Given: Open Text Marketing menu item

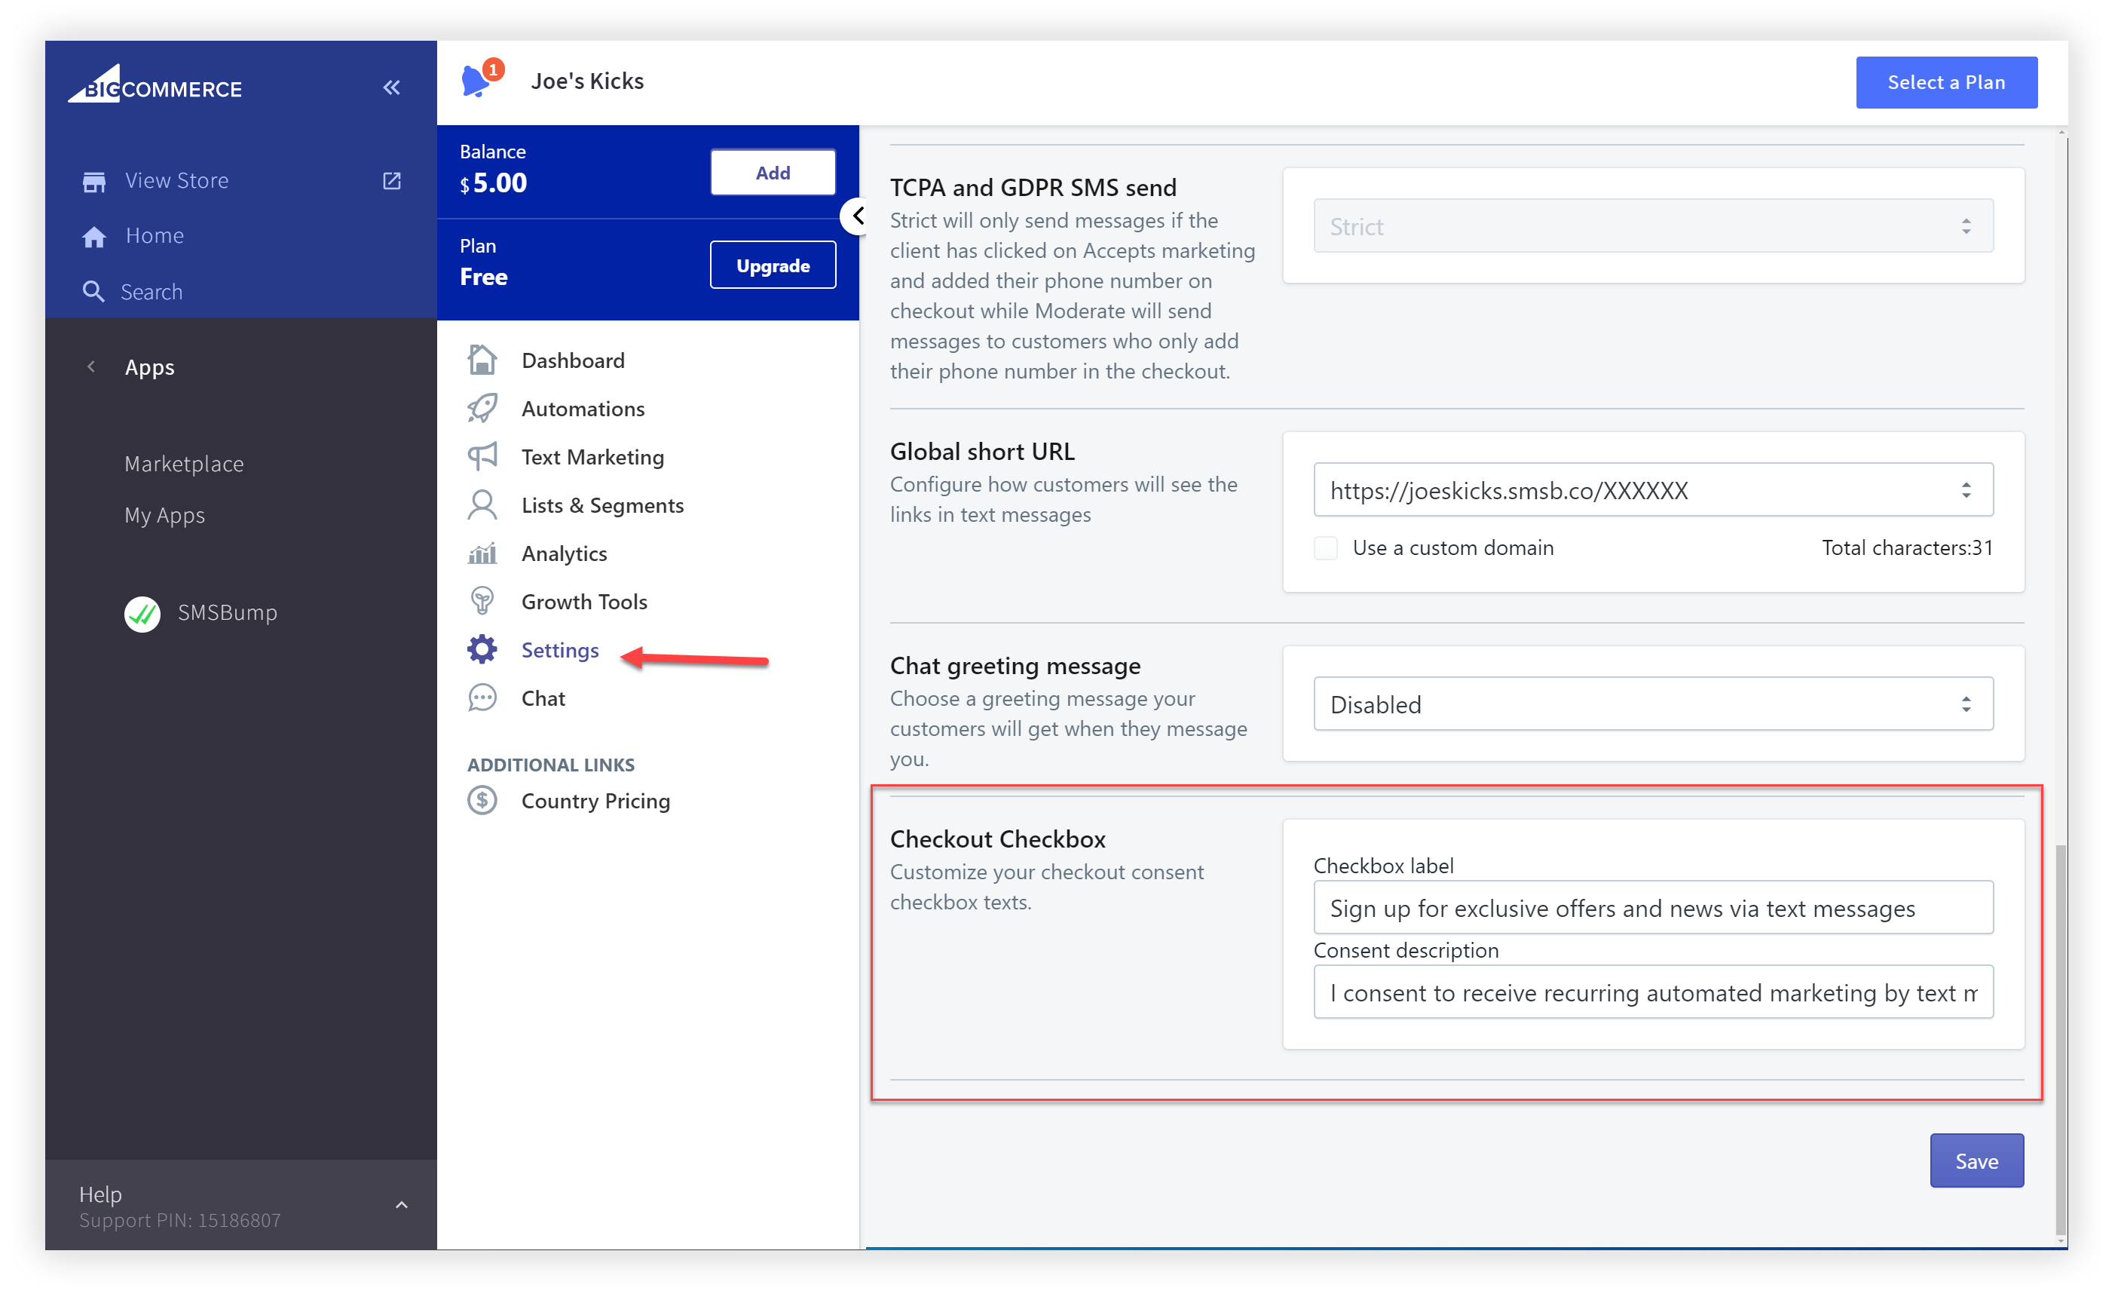Looking at the screenshot, I should (593, 456).
